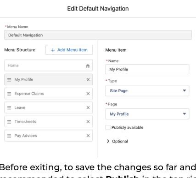Select the Pay Advices menu item text
196x178 pixels.
26,136
